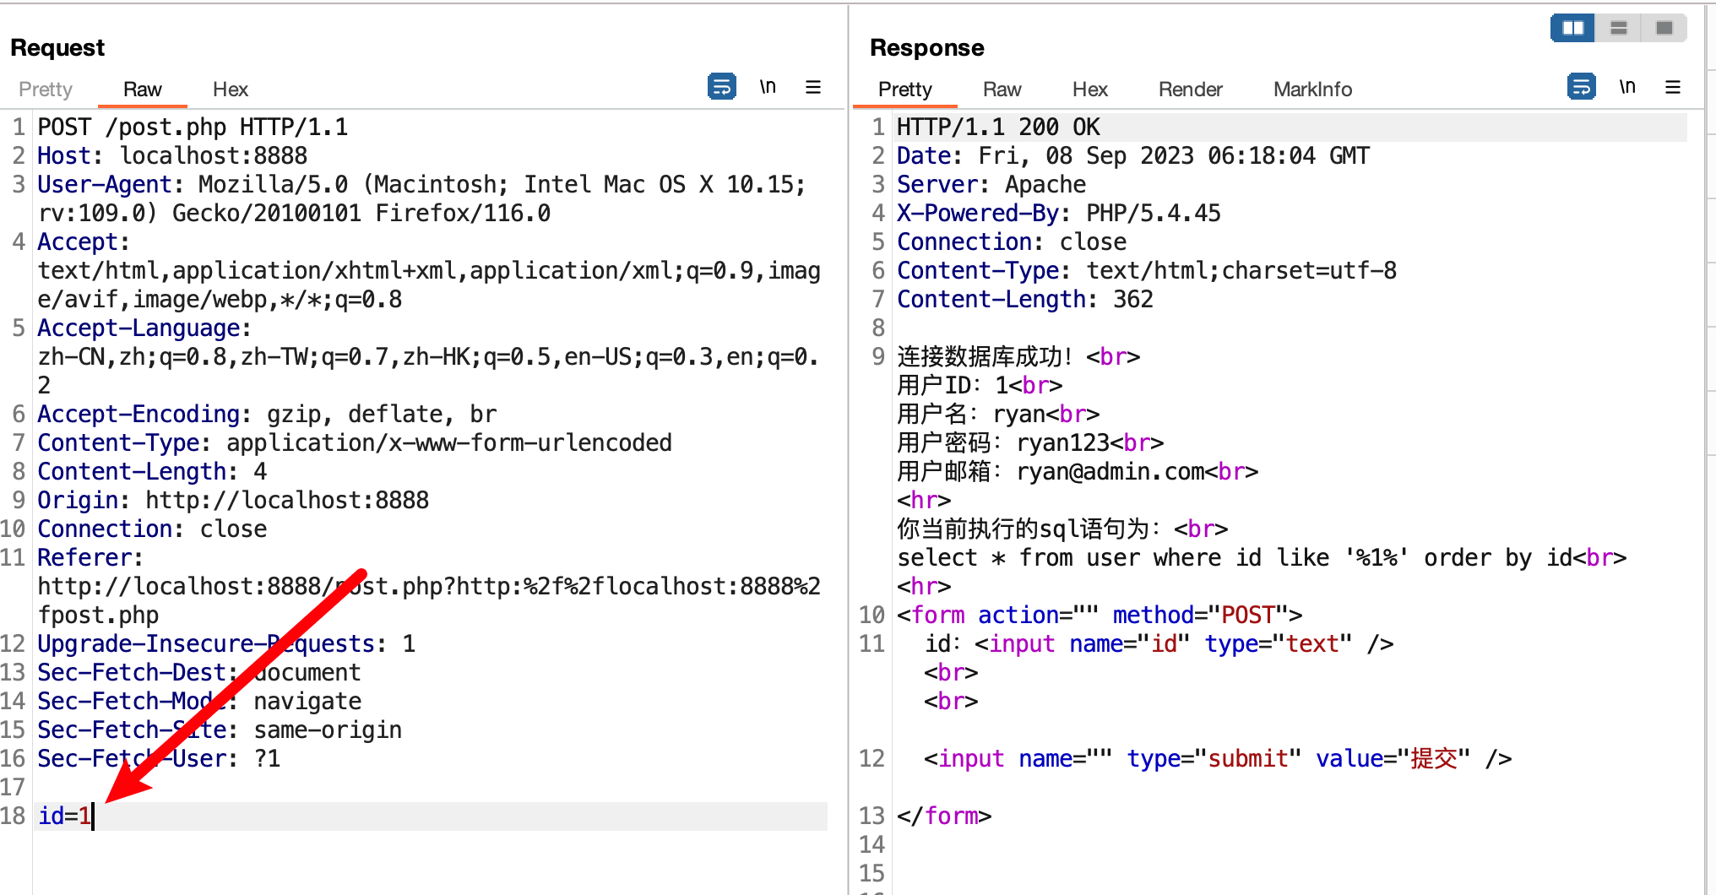Image resolution: width=1716 pixels, height=895 pixels.
Task: Click the id=1 request body line
Action: coord(431,816)
